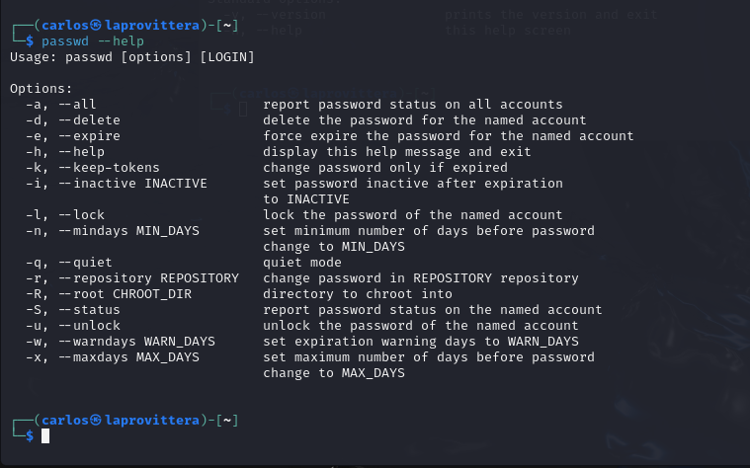This screenshot has width=750, height=468.
Task: Click the '--status' option text
Action: coord(90,310)
